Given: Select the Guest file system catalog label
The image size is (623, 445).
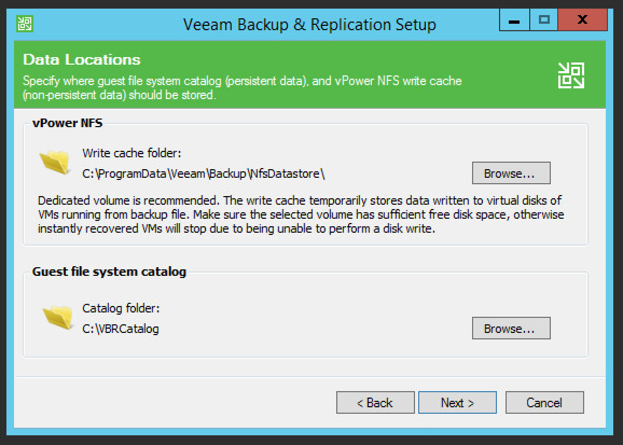Looking at the screenshot, I should point(109,272).
